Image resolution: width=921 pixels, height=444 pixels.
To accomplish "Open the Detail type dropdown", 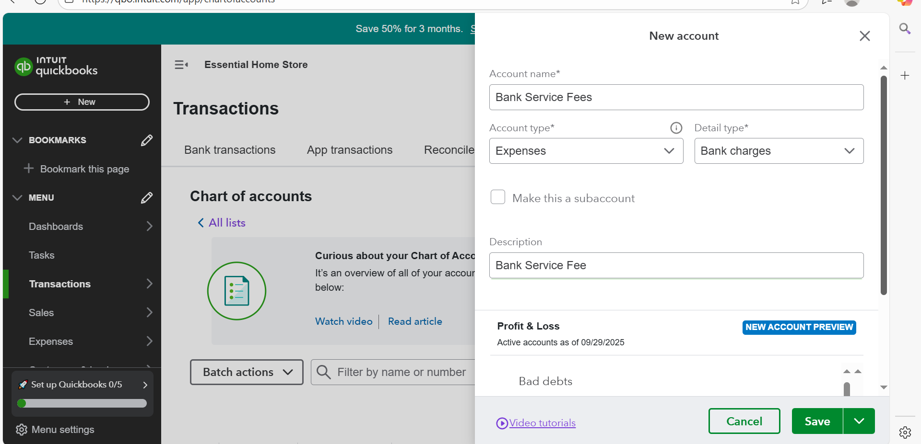I will [779, 151].
